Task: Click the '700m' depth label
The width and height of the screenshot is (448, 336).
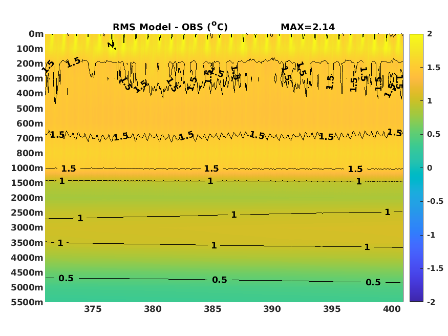Action: coord(30,138)
